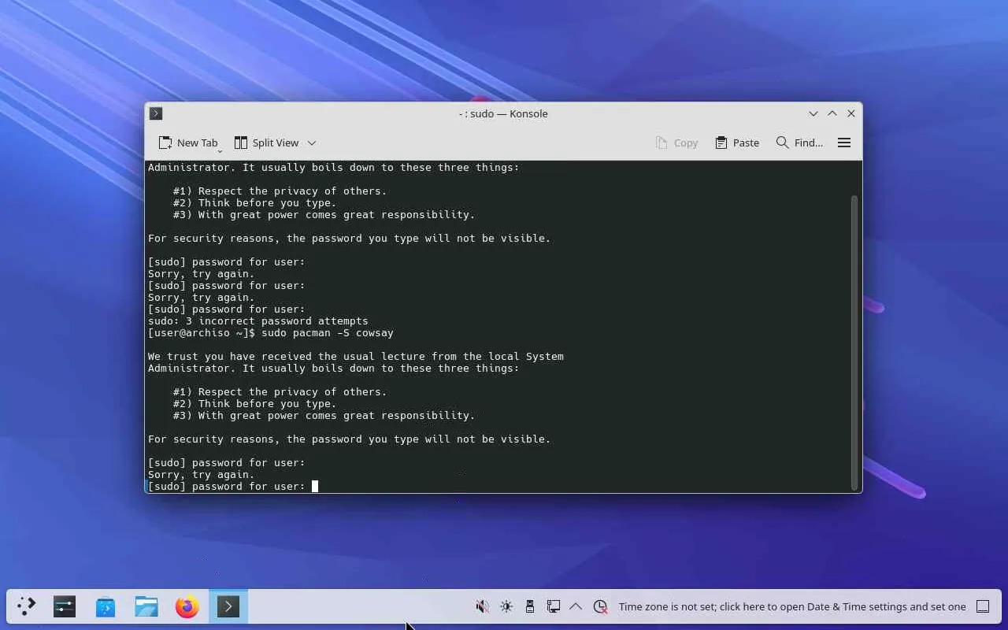1008x630 pixels.
Task: Open the KDE Application Launcher
Action: click(26, 606)
